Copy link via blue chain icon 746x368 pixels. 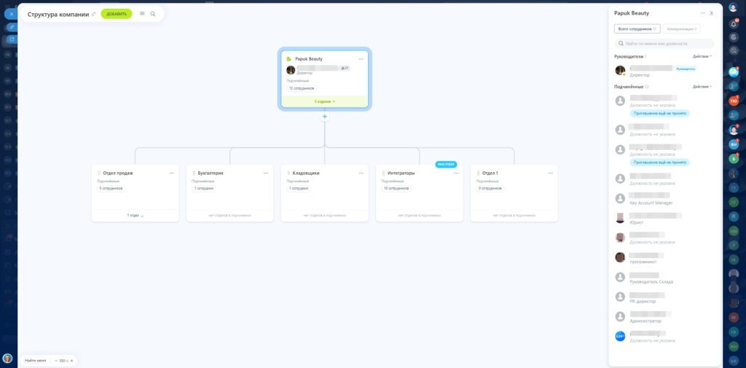coord(12,27)
